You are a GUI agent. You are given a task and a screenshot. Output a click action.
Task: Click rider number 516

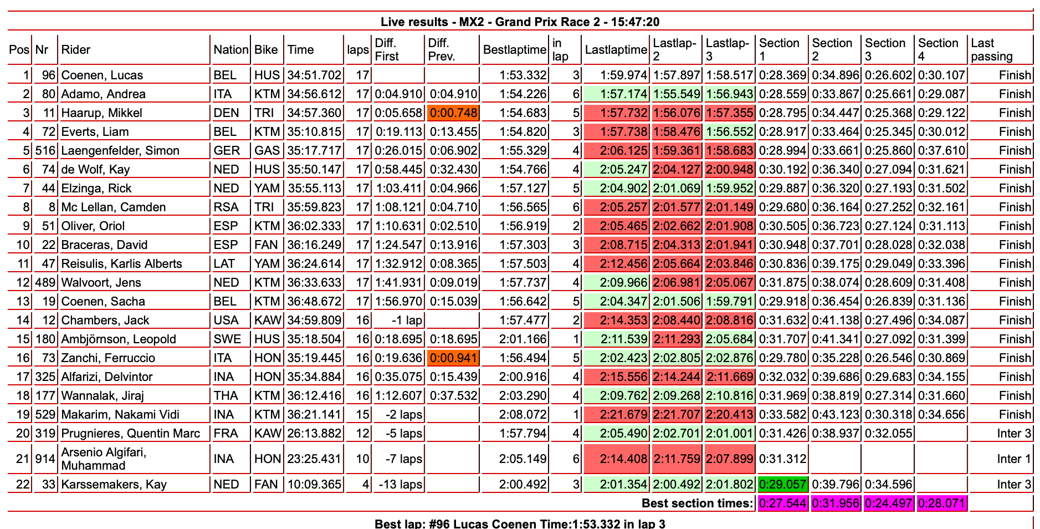[45, 151]
